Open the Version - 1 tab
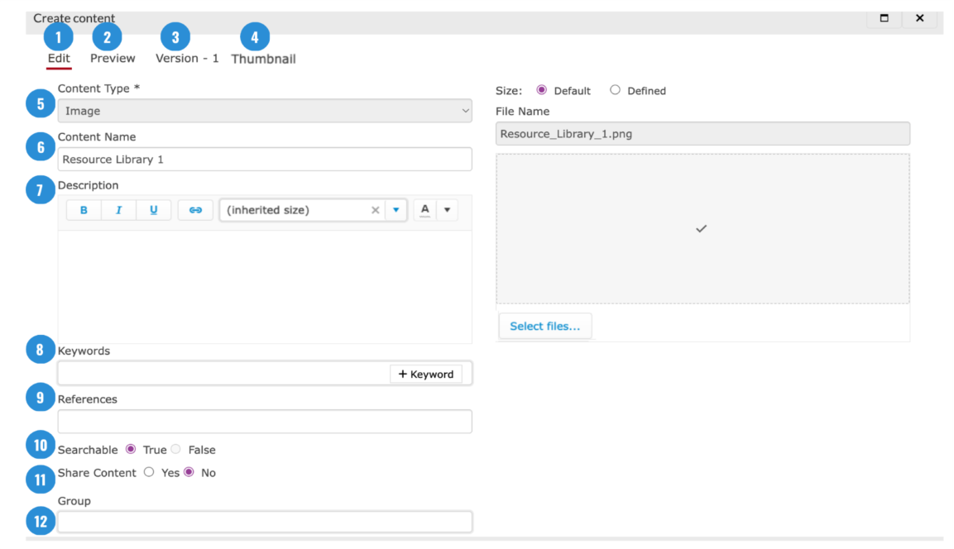Viewport: 954px width, 549px height. click(x=187, y=59)
